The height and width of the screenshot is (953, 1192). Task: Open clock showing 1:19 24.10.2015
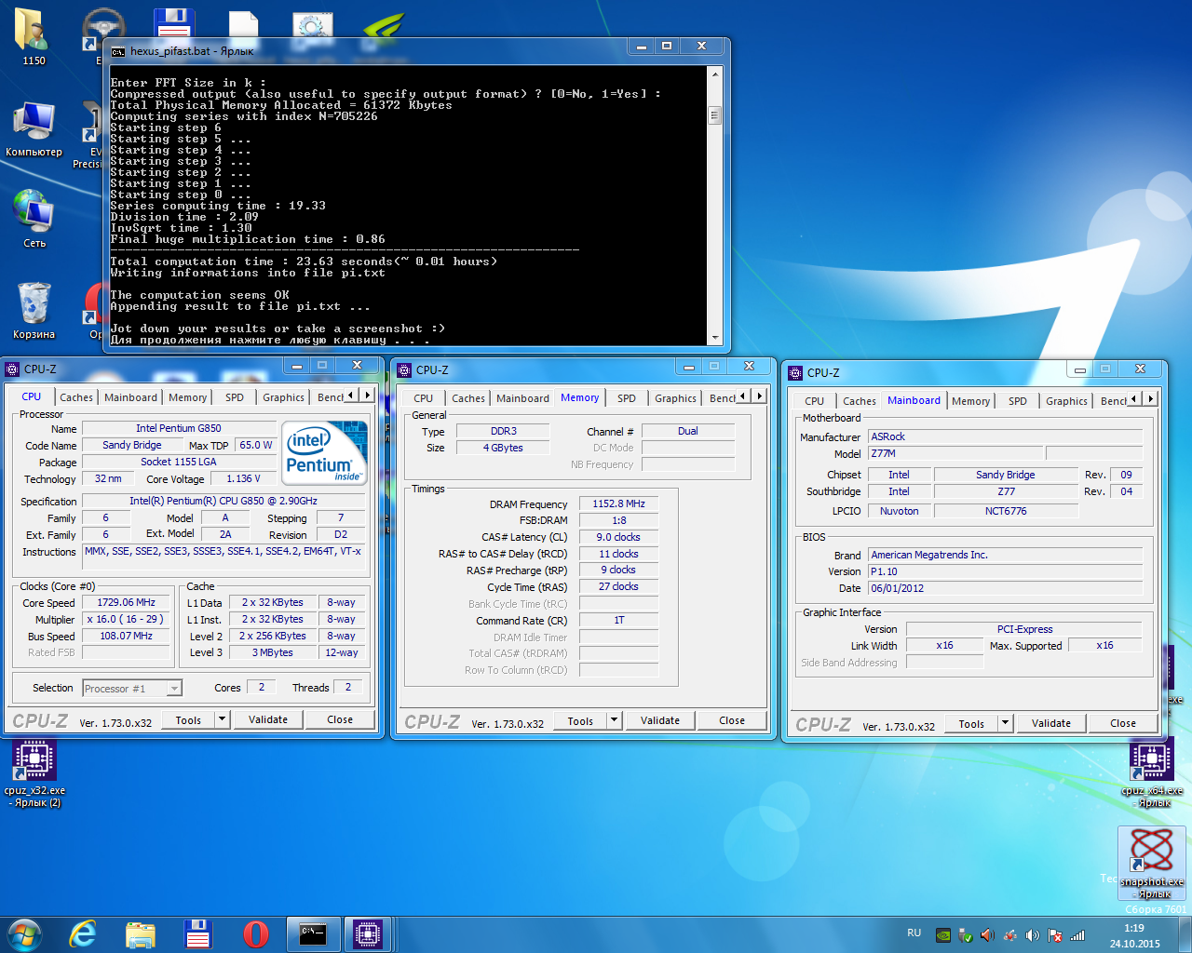click(1134, 935)
